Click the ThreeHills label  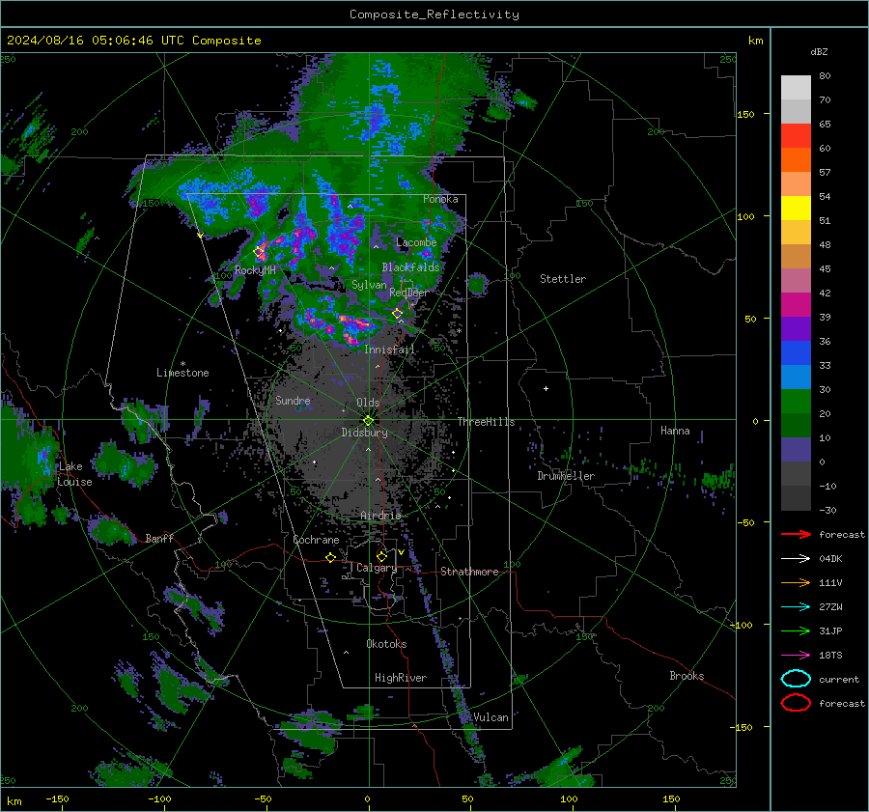pos(486,422)
